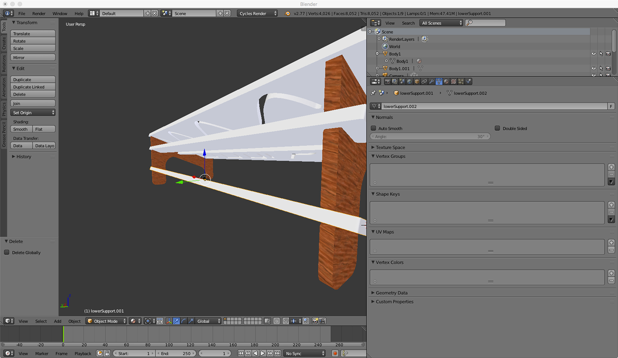
Task: Open the Material properties tab
Action: coord(446,82)
